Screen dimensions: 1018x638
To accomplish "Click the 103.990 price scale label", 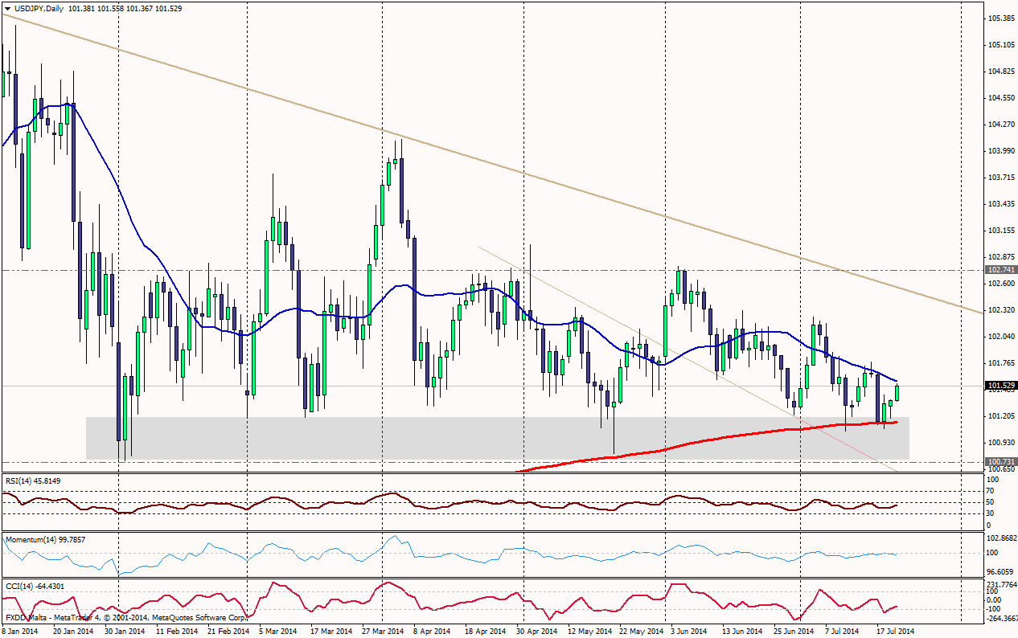I will 1000,150.
